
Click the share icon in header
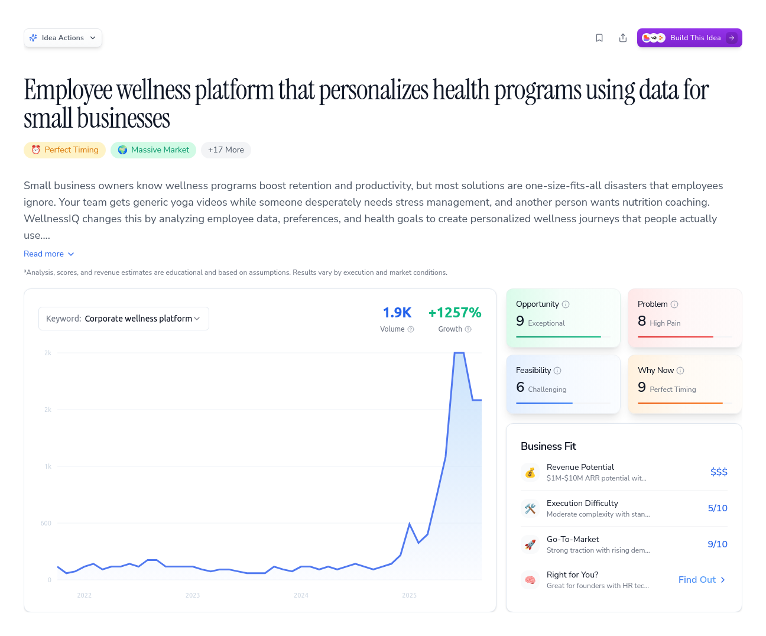pos(623,38)
